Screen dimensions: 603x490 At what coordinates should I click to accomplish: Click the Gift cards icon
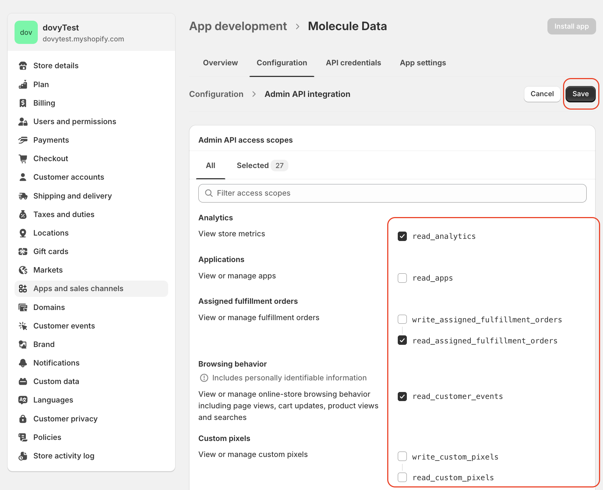point(23,252)
